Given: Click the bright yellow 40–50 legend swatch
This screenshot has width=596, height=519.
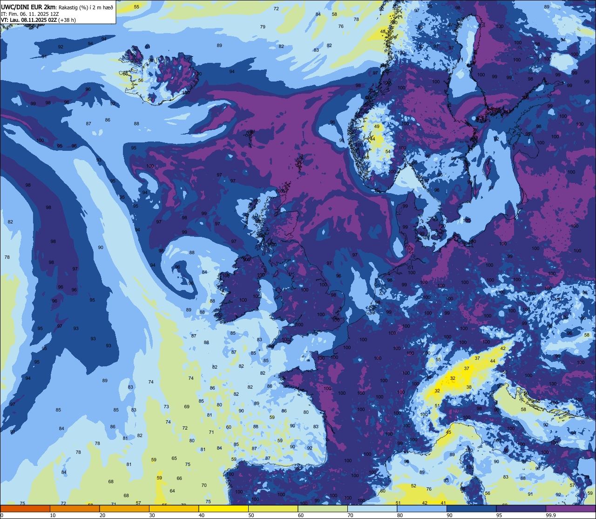Looking at the screenshot, I should (223, 509).
